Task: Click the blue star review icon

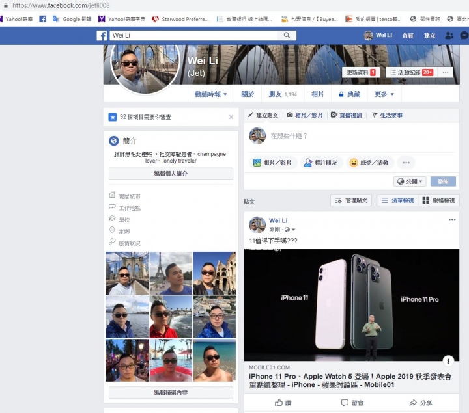Action: 113,117
